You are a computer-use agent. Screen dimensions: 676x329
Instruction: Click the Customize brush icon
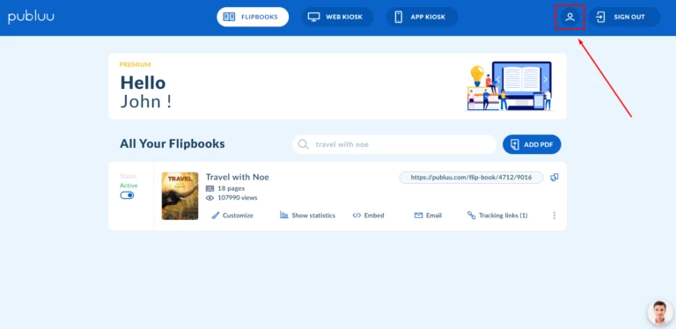point(216,216)
